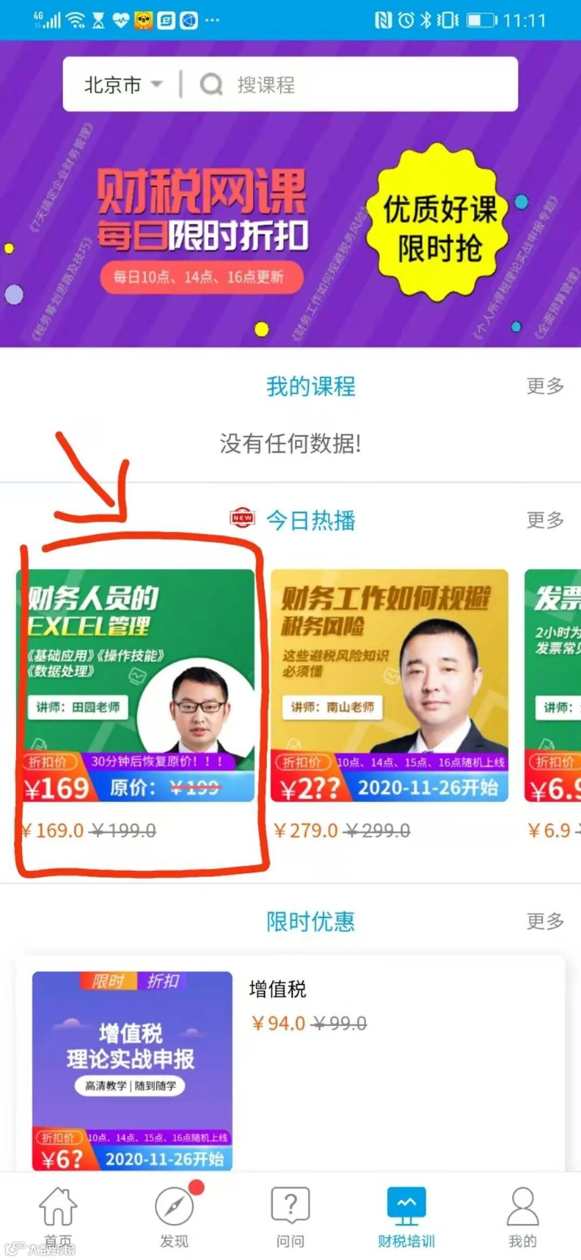Show 更多 for 今日热播
Viewport: 581px width, 1260px height.
pyautogui.click(x=545, y=520)
